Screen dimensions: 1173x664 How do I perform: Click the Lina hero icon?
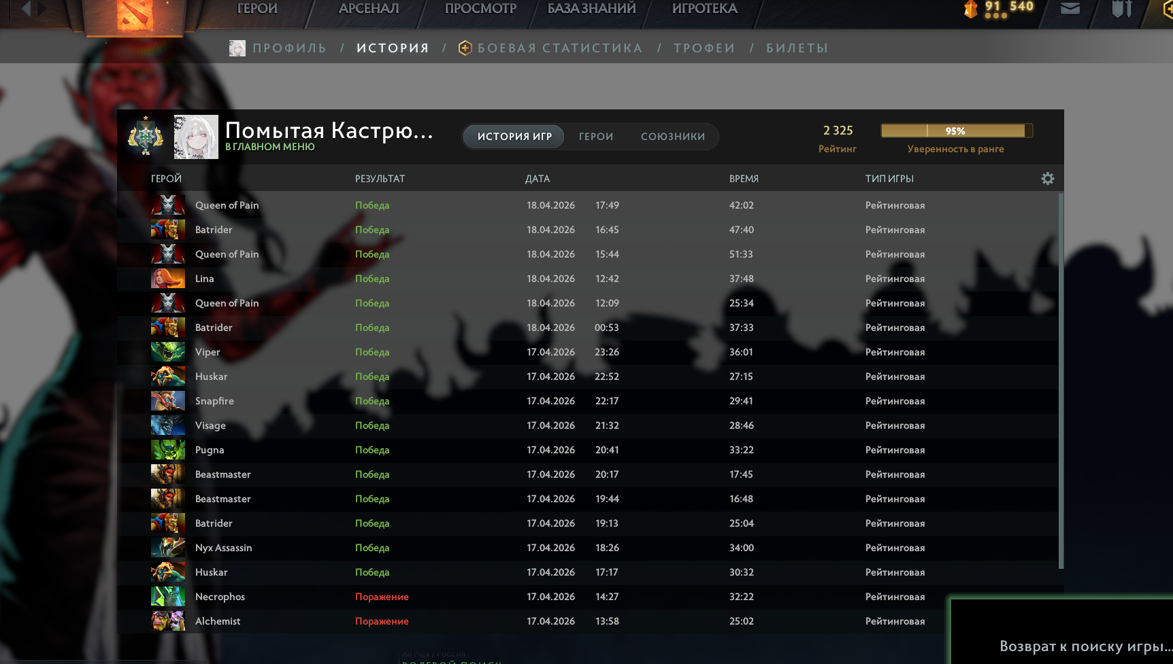click(168, 279)
